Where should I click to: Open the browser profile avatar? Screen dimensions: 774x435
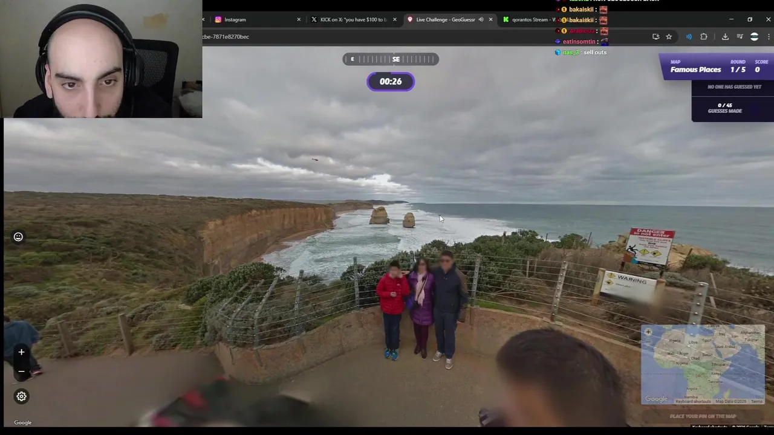[754, 37]
